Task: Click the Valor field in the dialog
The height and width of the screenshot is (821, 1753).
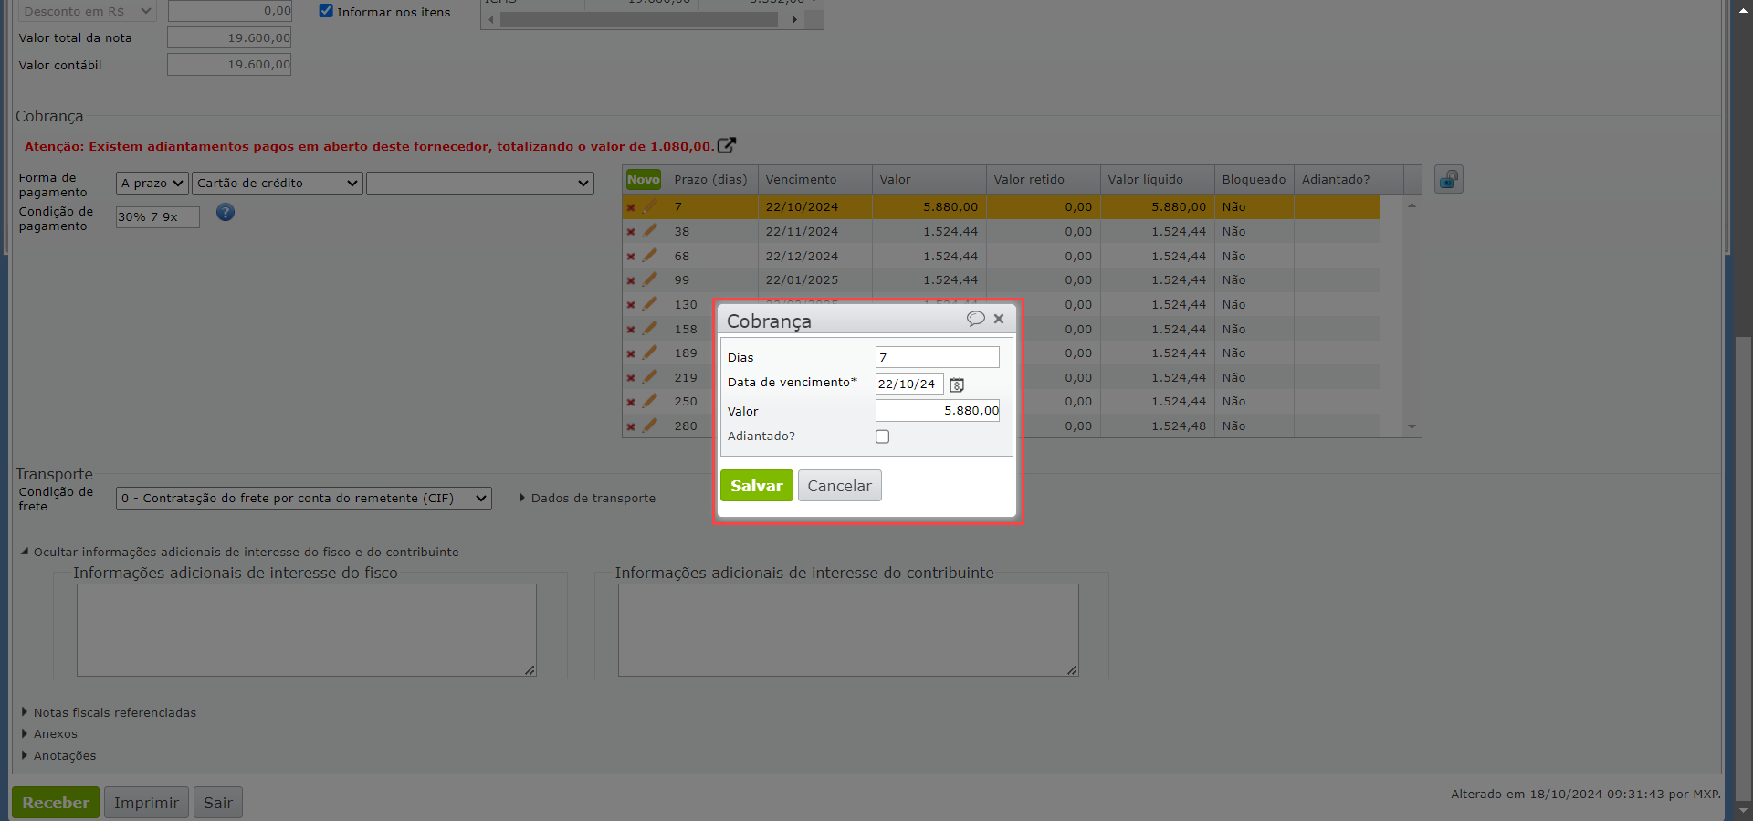Action: pos(938,411)
